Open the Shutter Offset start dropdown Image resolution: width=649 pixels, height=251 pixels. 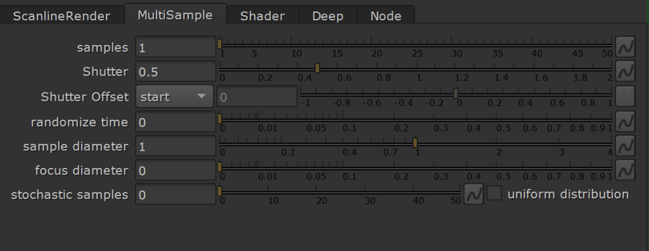pos(175,96)
